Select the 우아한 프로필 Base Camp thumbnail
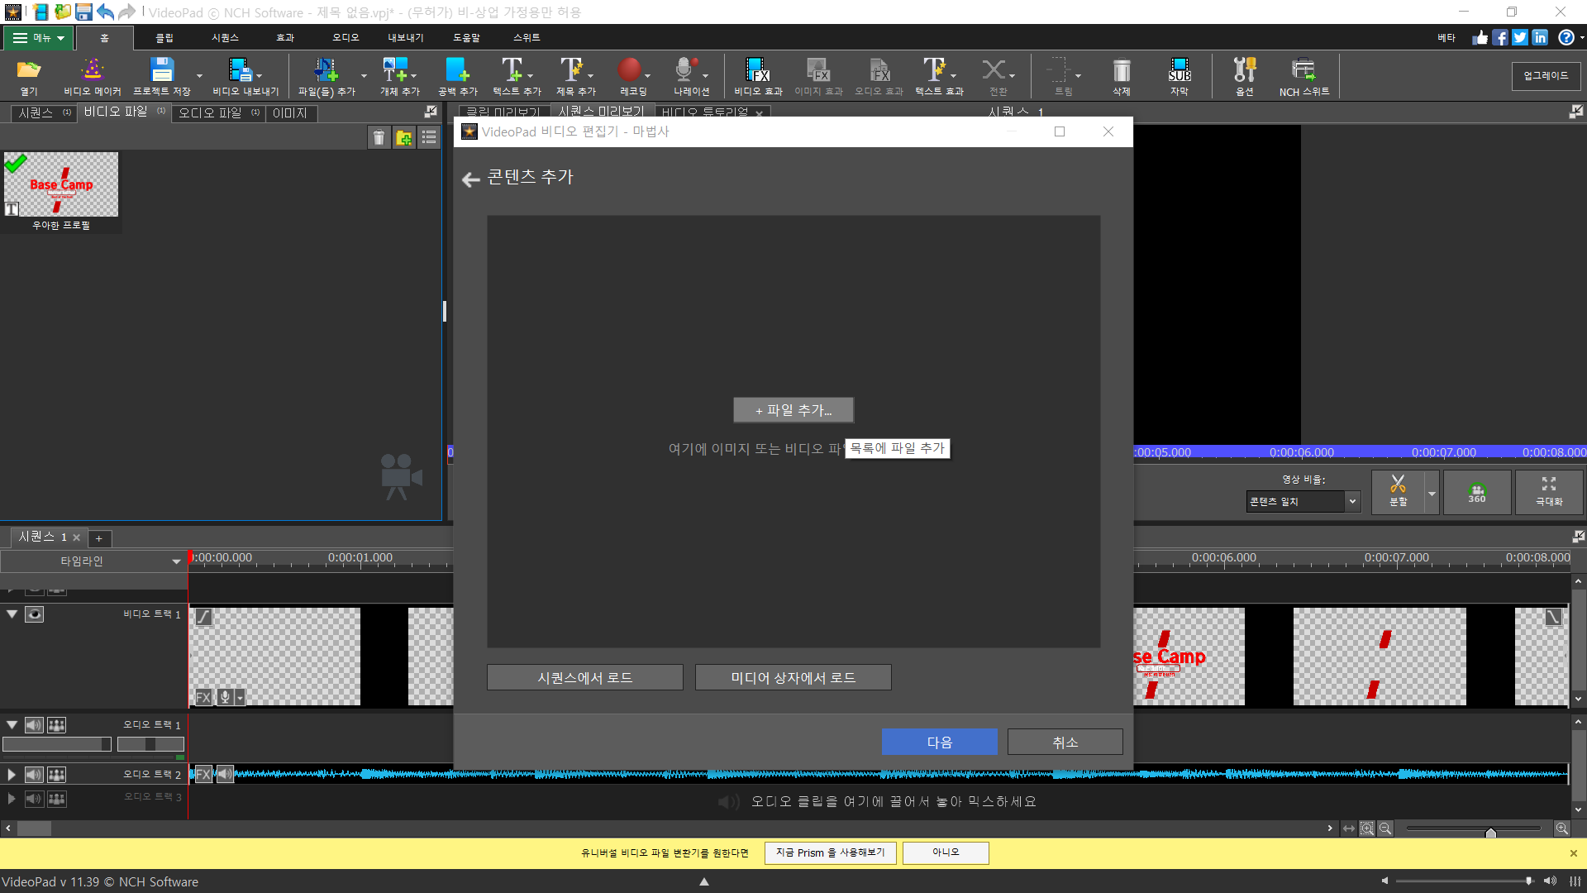This screenshot has width=1587, height=893. pyautogui.click(x=61, y=185)
